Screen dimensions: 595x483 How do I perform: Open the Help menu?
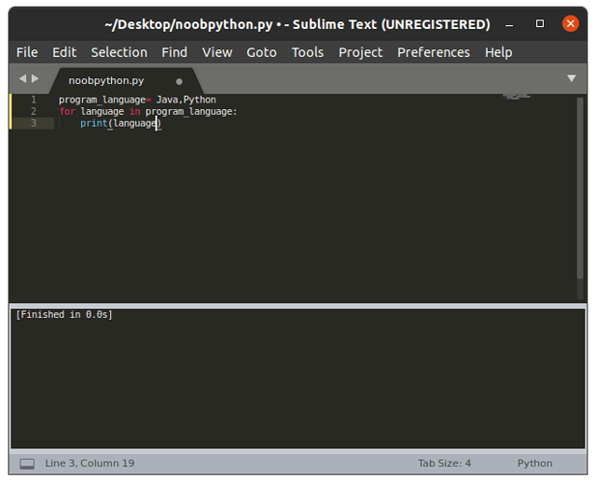point(498,52)
